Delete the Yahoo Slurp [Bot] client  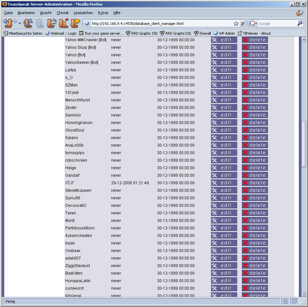[x=255, y=47]
